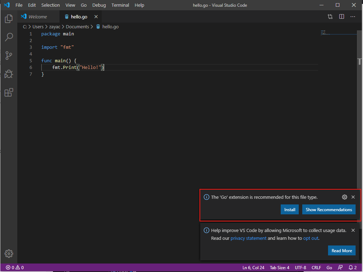
Task: Click Show Recommendations button
Action: pyautogui.click(x=329, y=210)
